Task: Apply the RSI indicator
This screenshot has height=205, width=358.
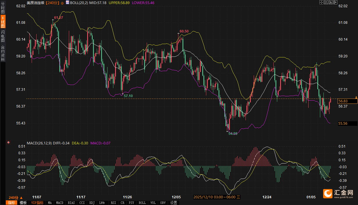Action: pos(113,203)
